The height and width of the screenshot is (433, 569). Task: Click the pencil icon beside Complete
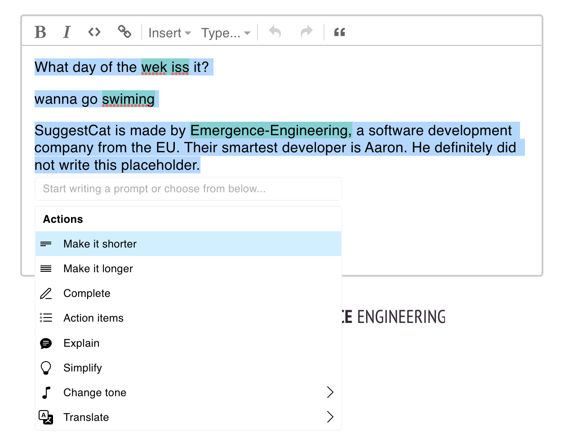(x=46, y=293)
